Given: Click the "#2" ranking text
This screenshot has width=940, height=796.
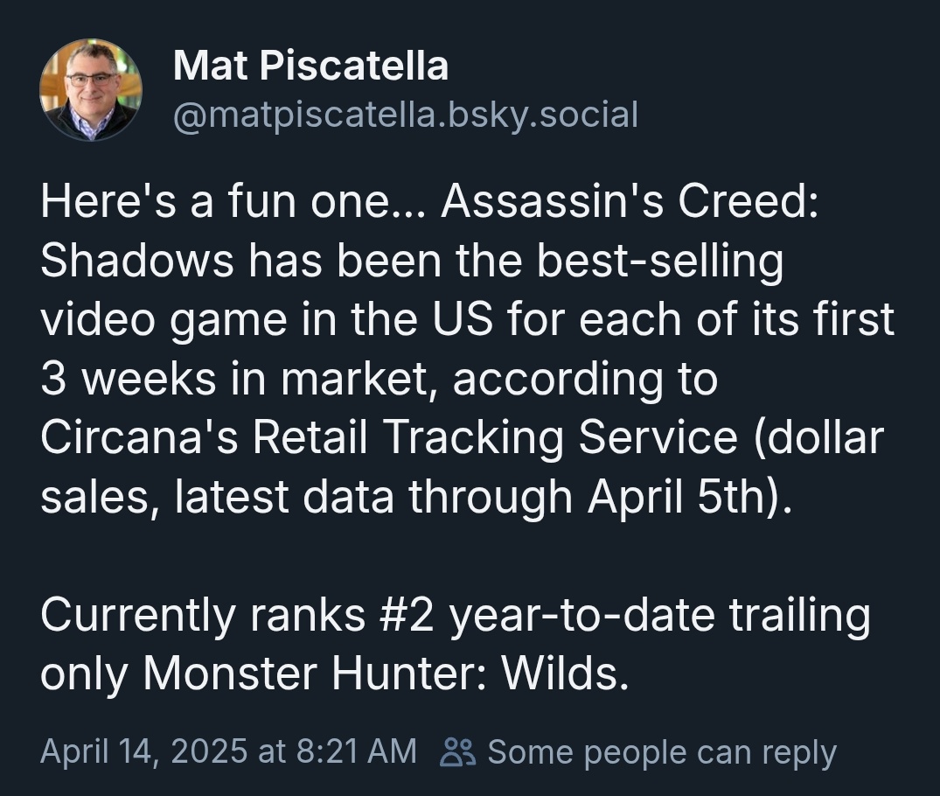Looking at the screenshot, I should [x=405, y=616].
